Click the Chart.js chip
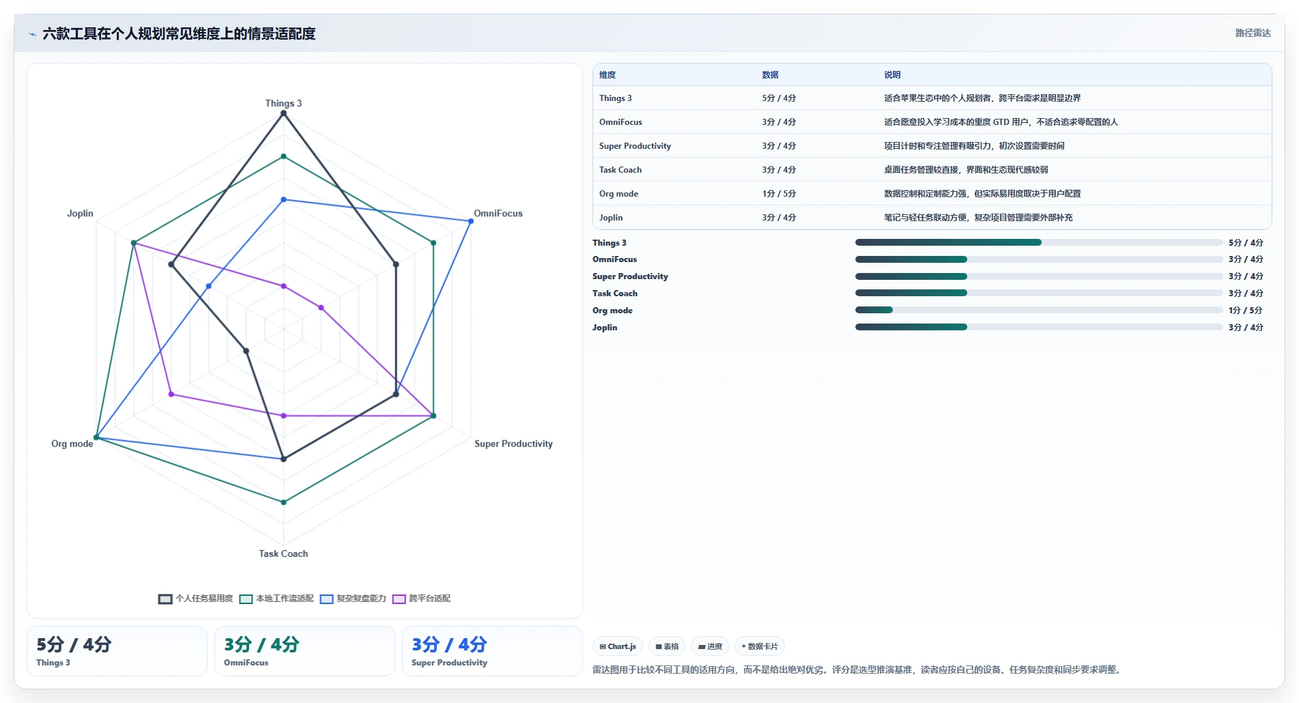Screen dimensions: 1299x703 [618, 646]
